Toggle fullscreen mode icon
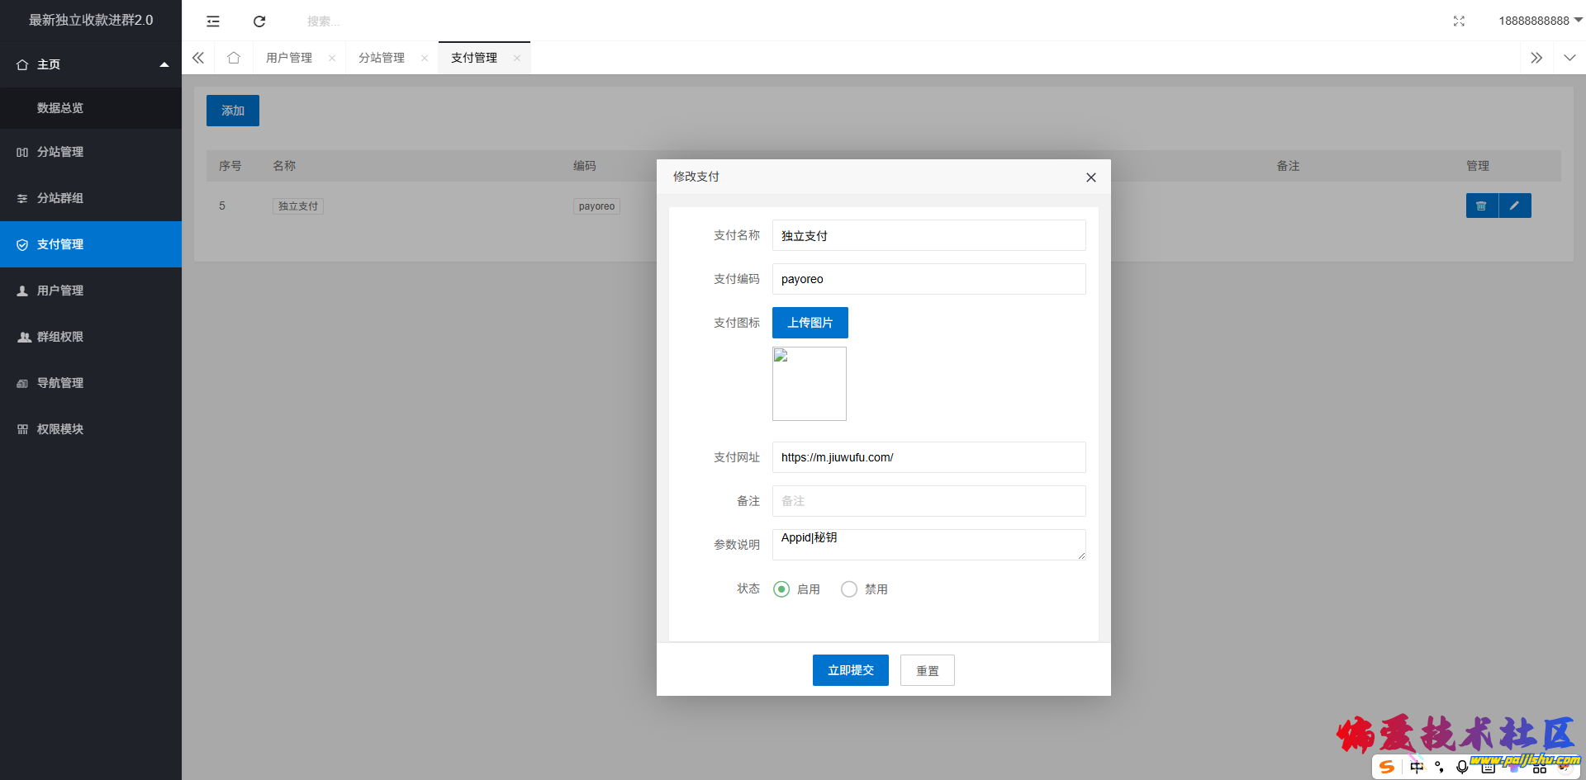The image size is (1586, 780). 1459,21
